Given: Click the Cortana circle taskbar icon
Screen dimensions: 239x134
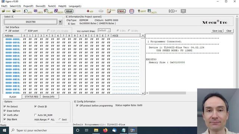Looking at the screenshot, I should (x=78, y=130).
